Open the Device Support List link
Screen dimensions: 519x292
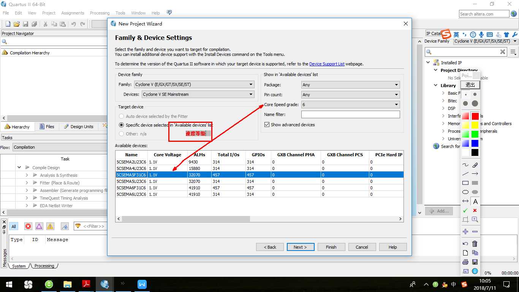coord(327,64)
